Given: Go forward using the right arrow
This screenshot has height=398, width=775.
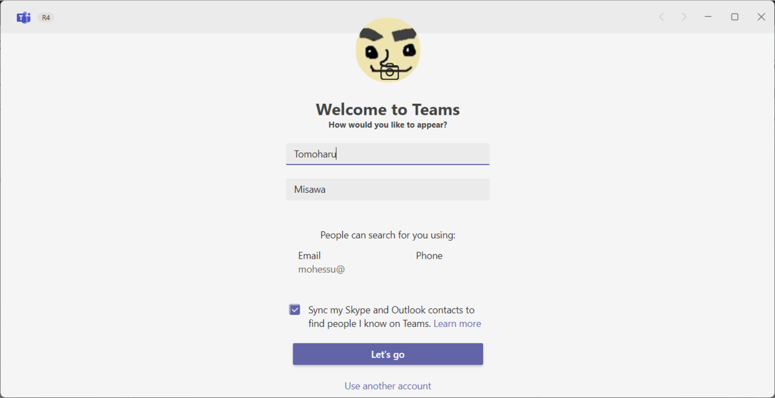Looking at the screenshot, I should click(x=684, y=17).
